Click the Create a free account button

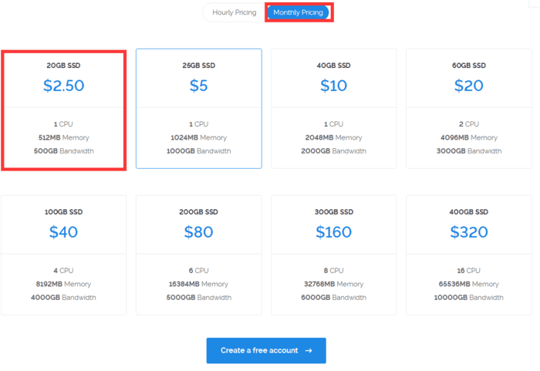(266, 350)
